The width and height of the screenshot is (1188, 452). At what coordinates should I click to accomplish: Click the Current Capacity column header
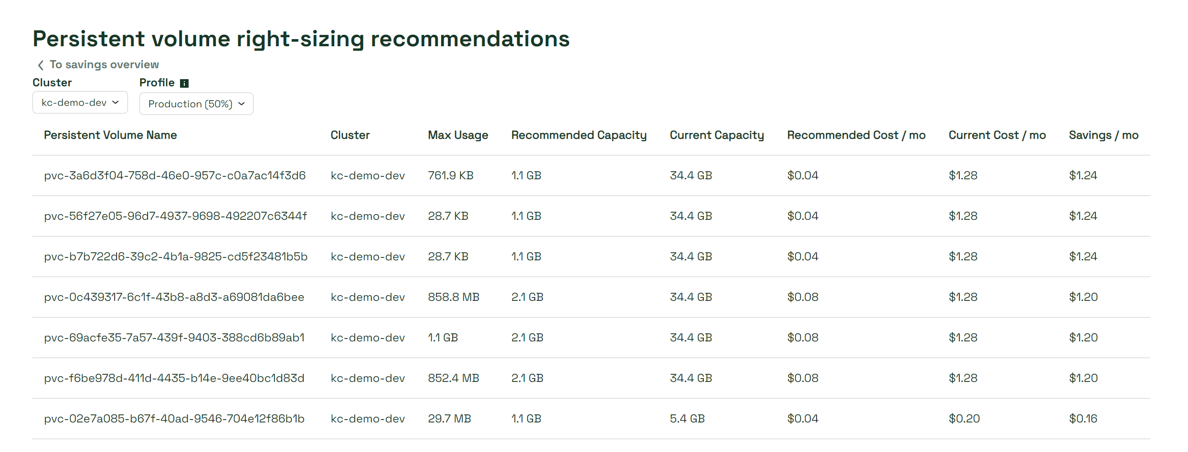pos(717,135)
